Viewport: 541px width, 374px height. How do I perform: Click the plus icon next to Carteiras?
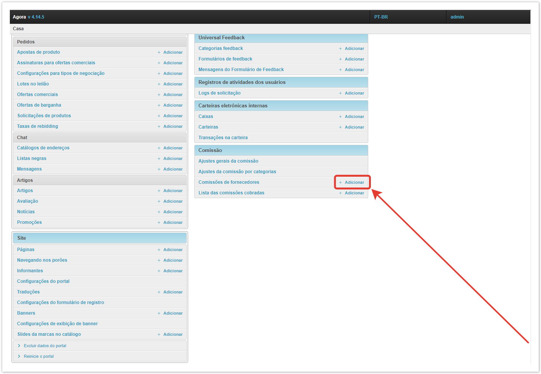[340, 127]
